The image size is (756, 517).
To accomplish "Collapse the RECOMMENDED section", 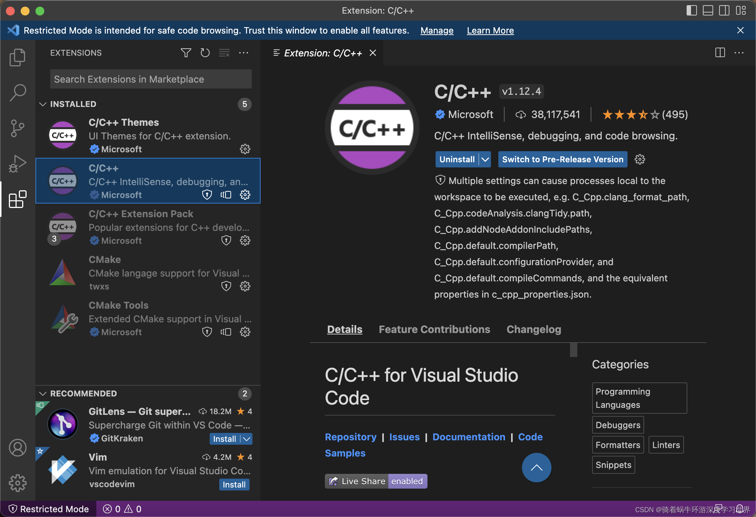I will [43, 393].
